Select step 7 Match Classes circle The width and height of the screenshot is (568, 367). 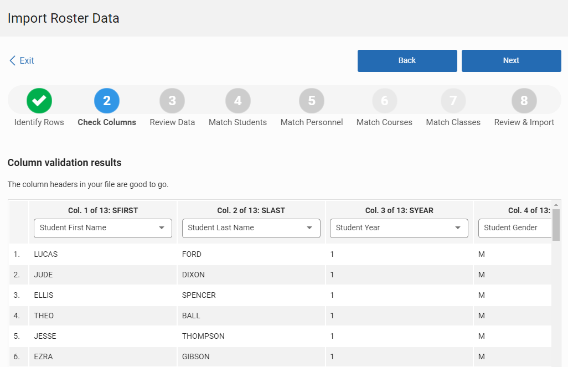(x=453, y=100)
